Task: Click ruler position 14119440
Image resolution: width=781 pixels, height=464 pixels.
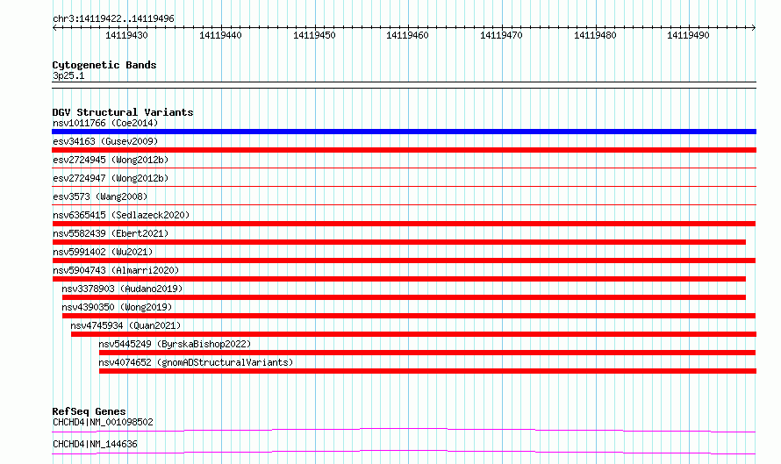Action: pyautogui.click(x=220, y=35)
